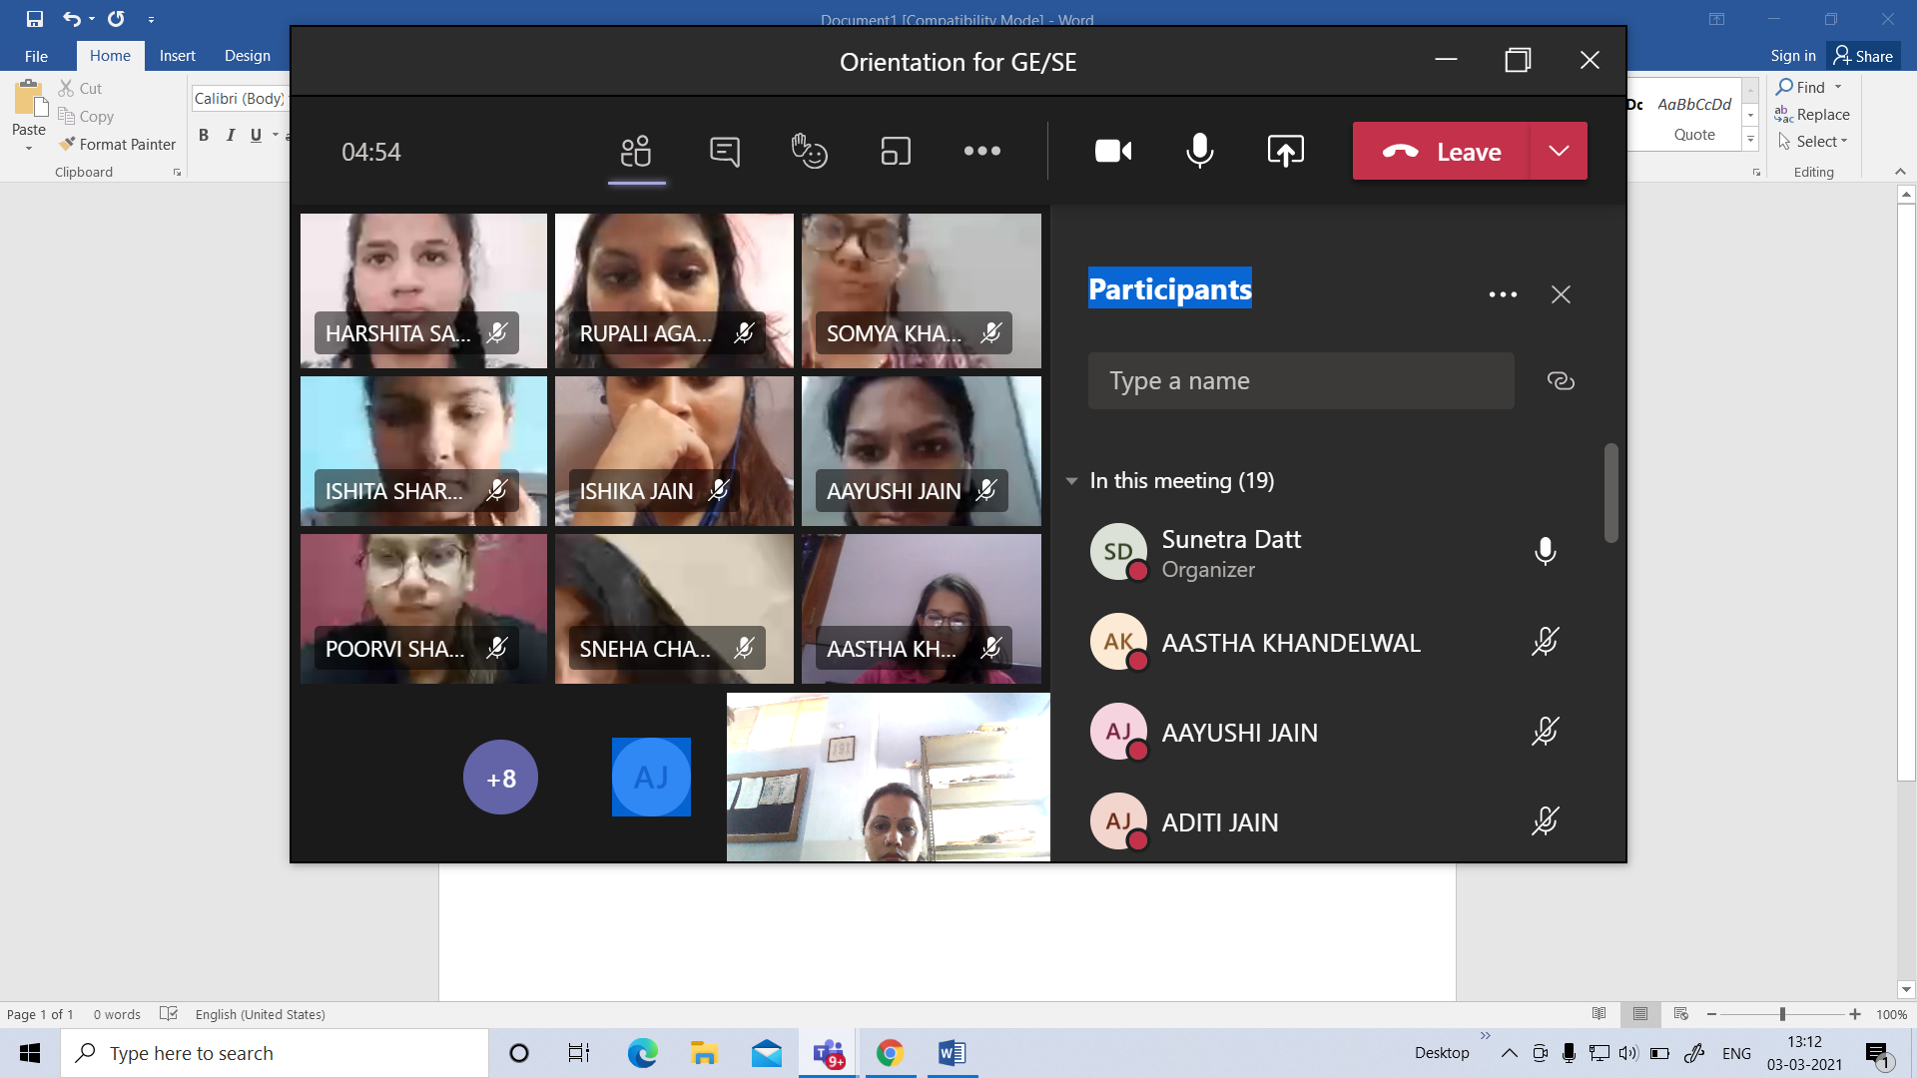Image resolution: width=1917 pixels, height=1078 pixels.
Task: Open the Design ribbon tab
Action: pos(247,56)
